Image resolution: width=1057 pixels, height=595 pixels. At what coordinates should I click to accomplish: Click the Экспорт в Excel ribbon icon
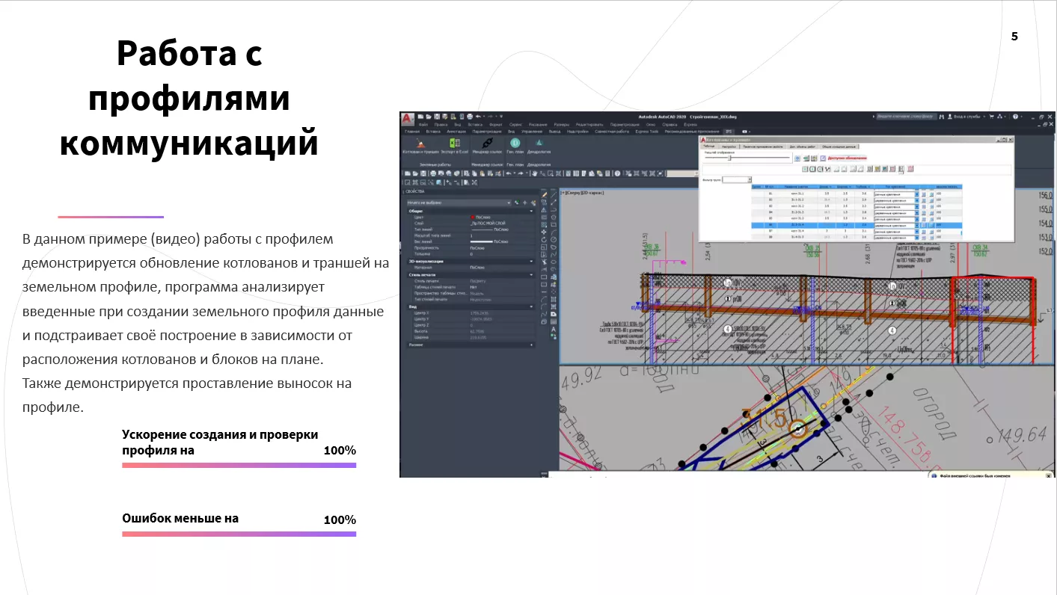click(454, 143)
